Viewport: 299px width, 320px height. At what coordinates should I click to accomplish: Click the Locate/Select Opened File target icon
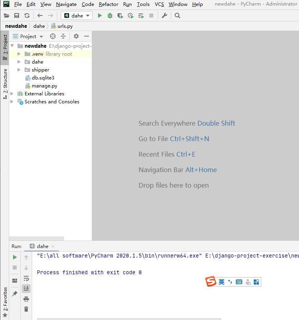pyautogui.click(x=53, y=36)
